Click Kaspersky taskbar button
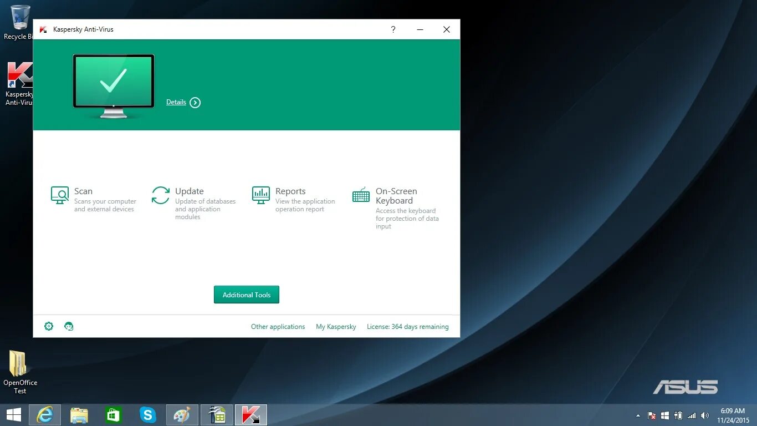The height and width of the screenshot is (426, 757). click(251, 415)
